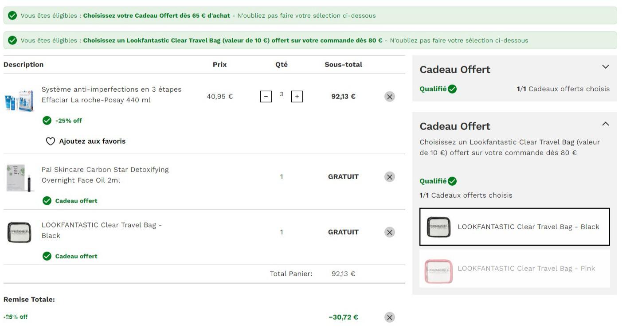Remove the Effaclar La Roche-Posay item

point(389,97)
